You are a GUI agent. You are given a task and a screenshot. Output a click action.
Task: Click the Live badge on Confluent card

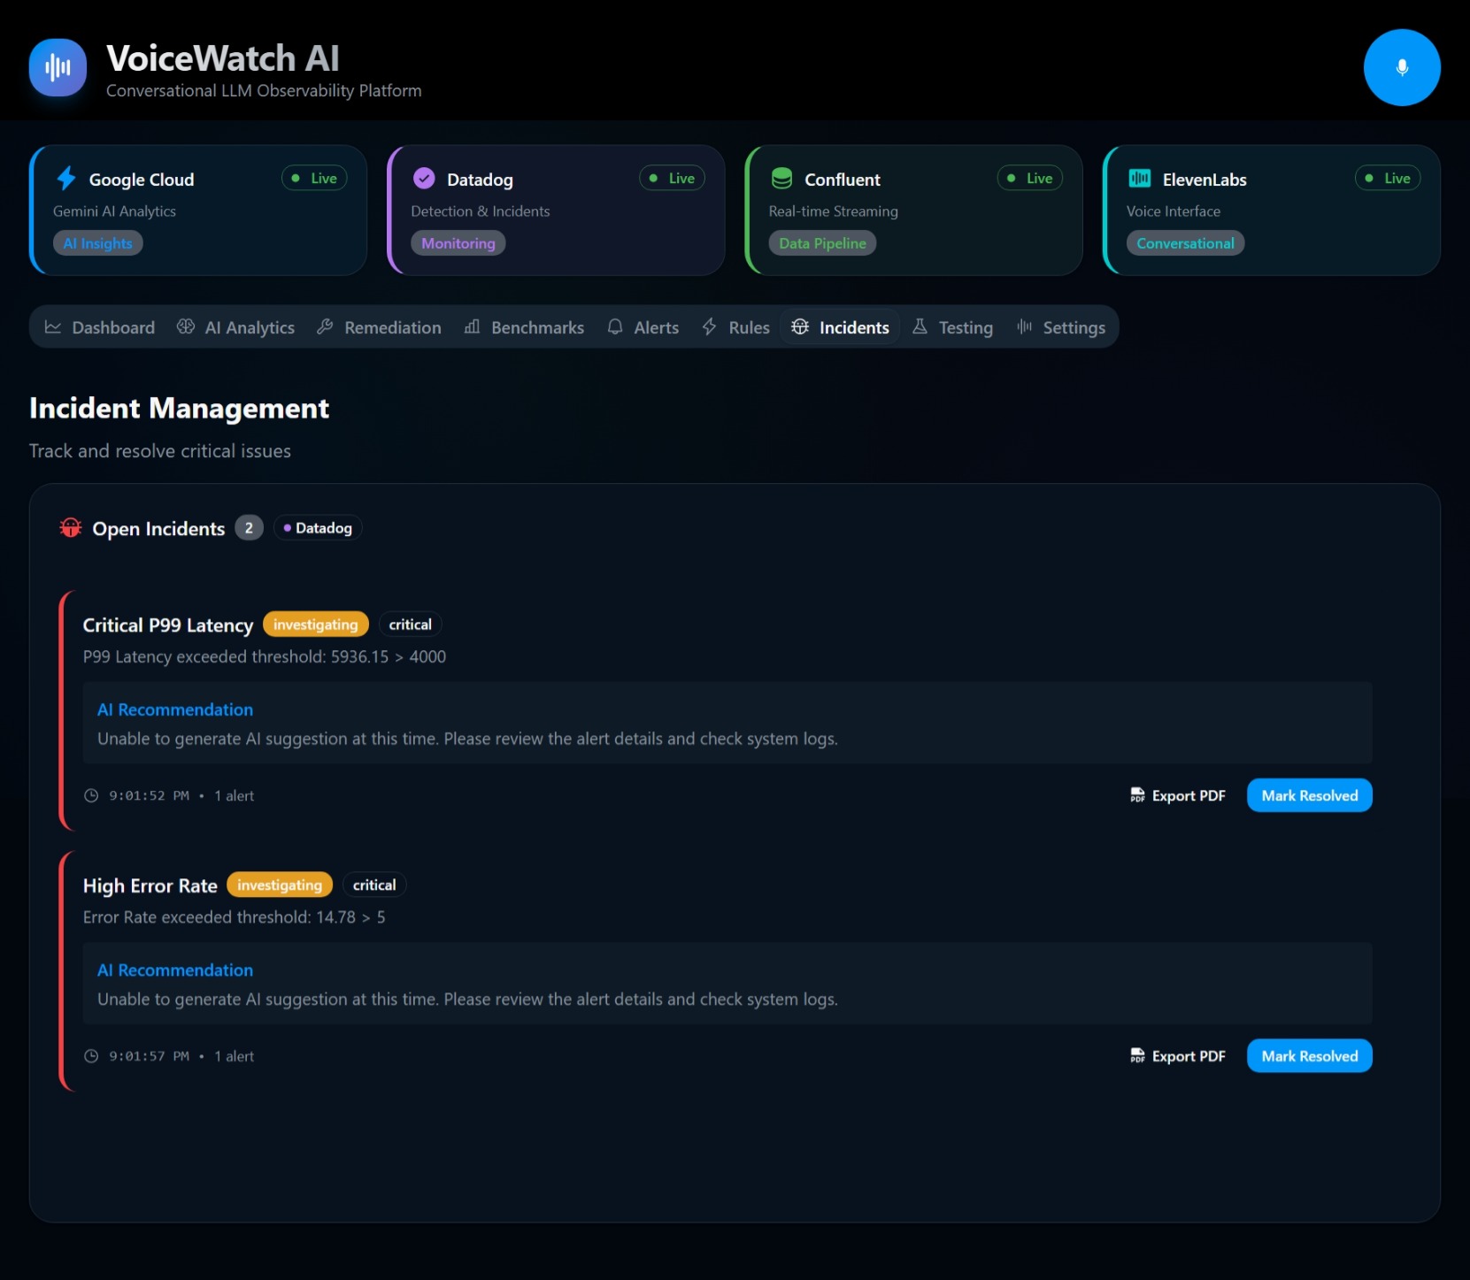point(1029,178)
